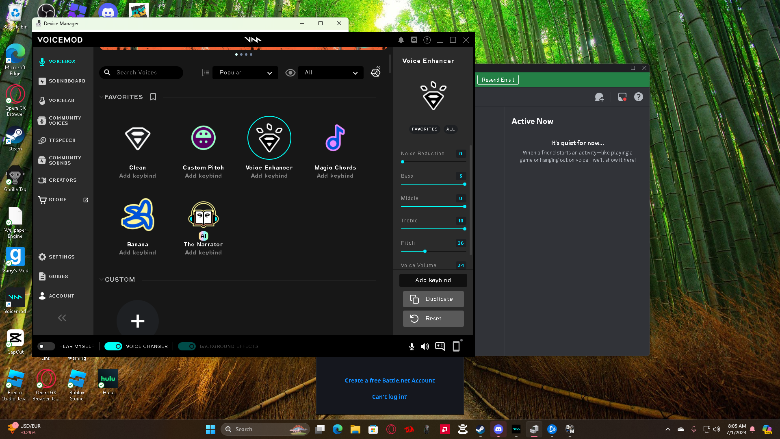
Task: Collapse the Custom section
Action: tap(101, 280)
